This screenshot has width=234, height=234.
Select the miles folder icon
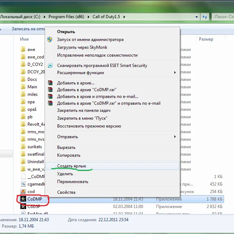point(23,94)
